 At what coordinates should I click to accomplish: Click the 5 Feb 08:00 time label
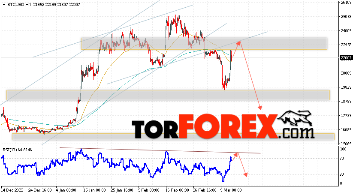click(x=149, y=190)
